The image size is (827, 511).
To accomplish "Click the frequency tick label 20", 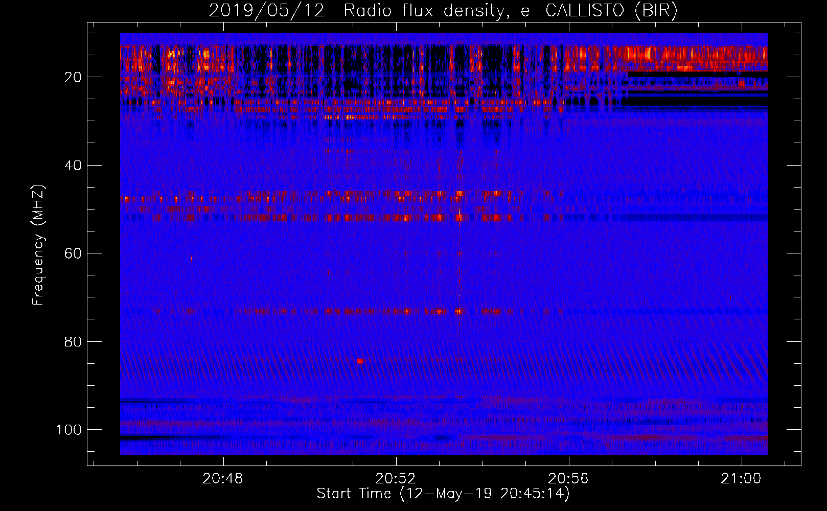I will 73,77.
